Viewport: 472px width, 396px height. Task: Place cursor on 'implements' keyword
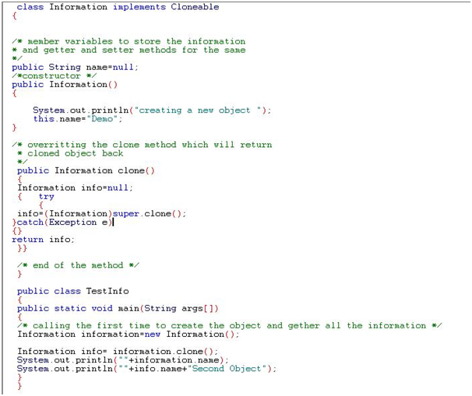(139, 7)
